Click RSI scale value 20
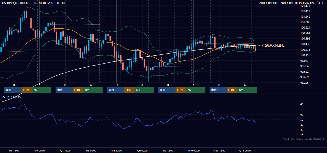 (302, 135)
